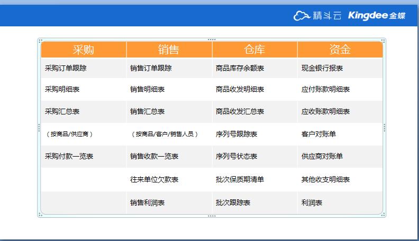Open 供应商对账单 entry
This screenshot has width=419, height=241.
pos(322,157)
